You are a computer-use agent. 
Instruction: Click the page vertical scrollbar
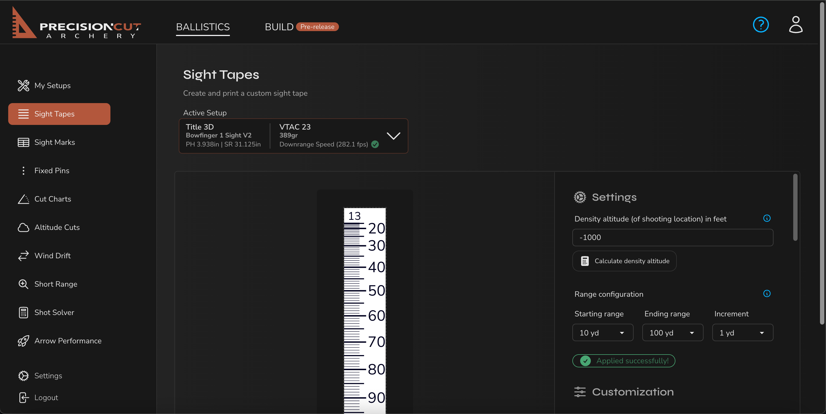pyautogui.click(x=822, y=163)
